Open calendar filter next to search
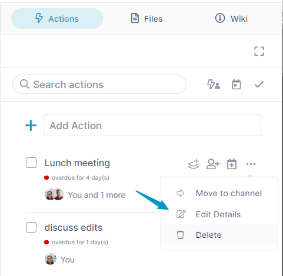 click(x=236, y=85)
